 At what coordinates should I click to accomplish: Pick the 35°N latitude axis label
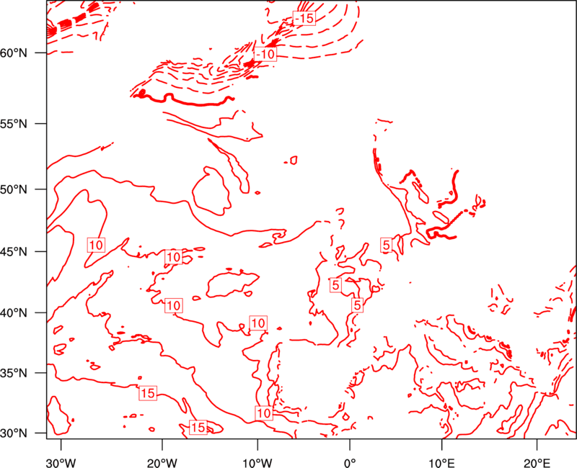pyautogui.click(x=14, y=373)
